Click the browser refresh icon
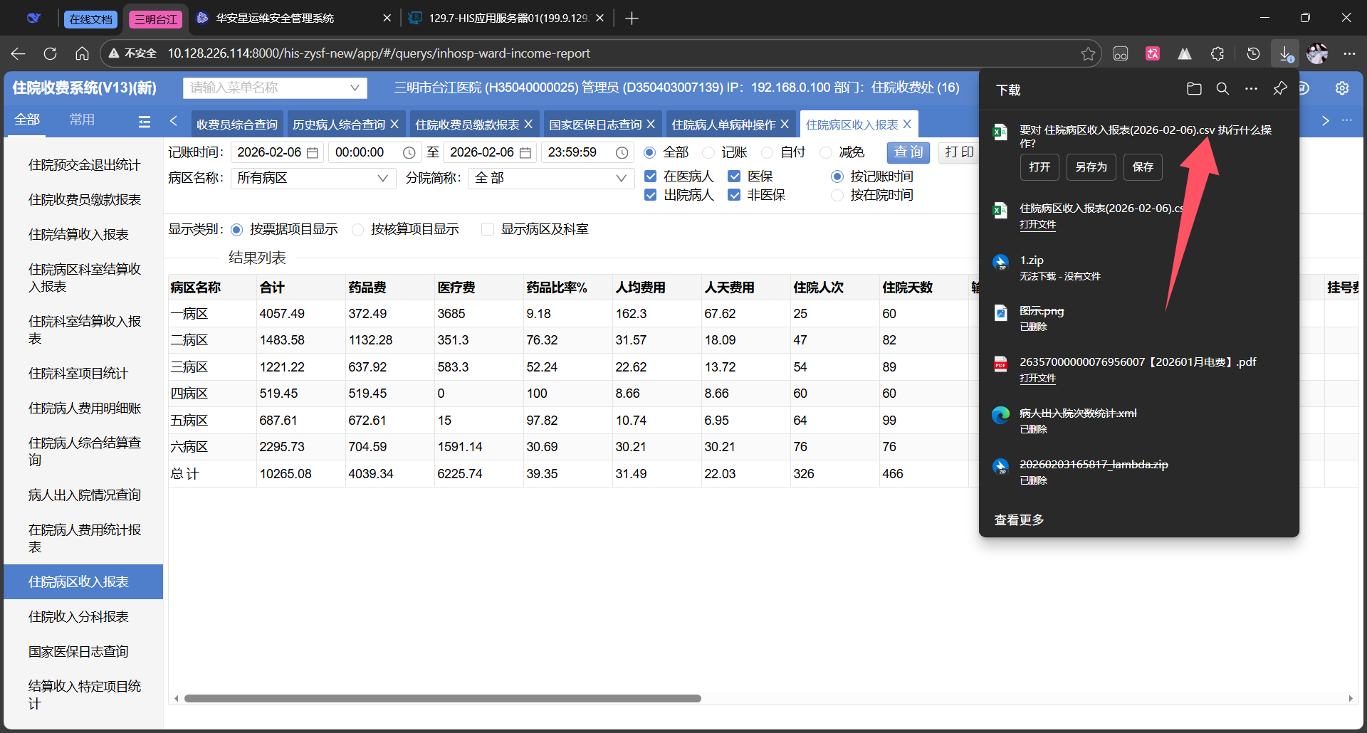The height and width of the screenshot is (733, 1367). click(x=50, y=53)
